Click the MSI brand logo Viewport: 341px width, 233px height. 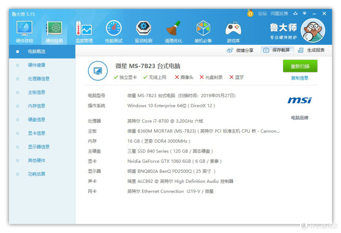[300, 100]
